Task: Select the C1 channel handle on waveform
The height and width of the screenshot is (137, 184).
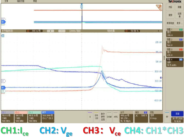Action: (x=4, y=81)
